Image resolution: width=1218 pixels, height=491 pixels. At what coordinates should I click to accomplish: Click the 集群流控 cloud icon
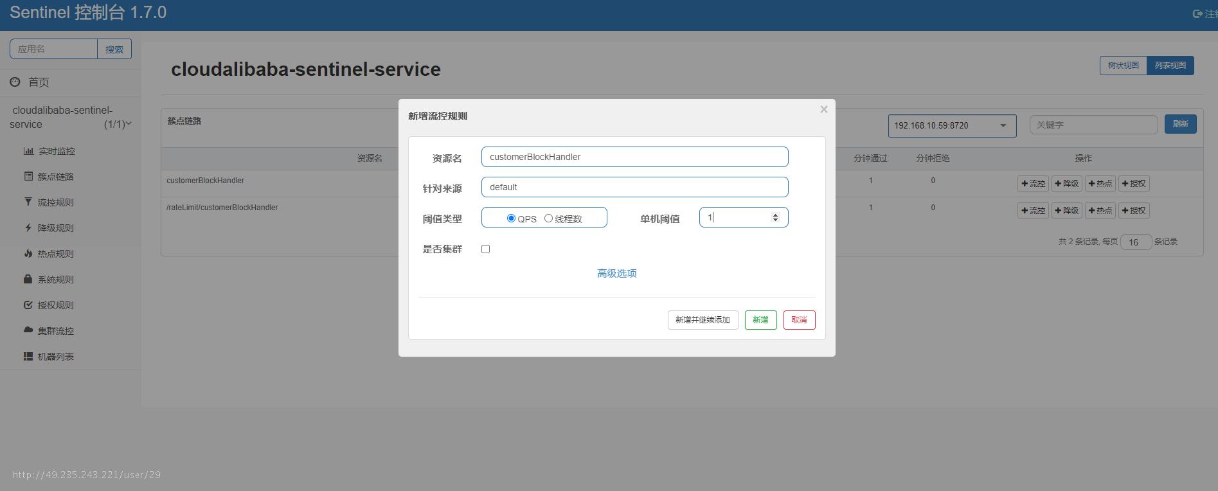[x=28, y=330]
